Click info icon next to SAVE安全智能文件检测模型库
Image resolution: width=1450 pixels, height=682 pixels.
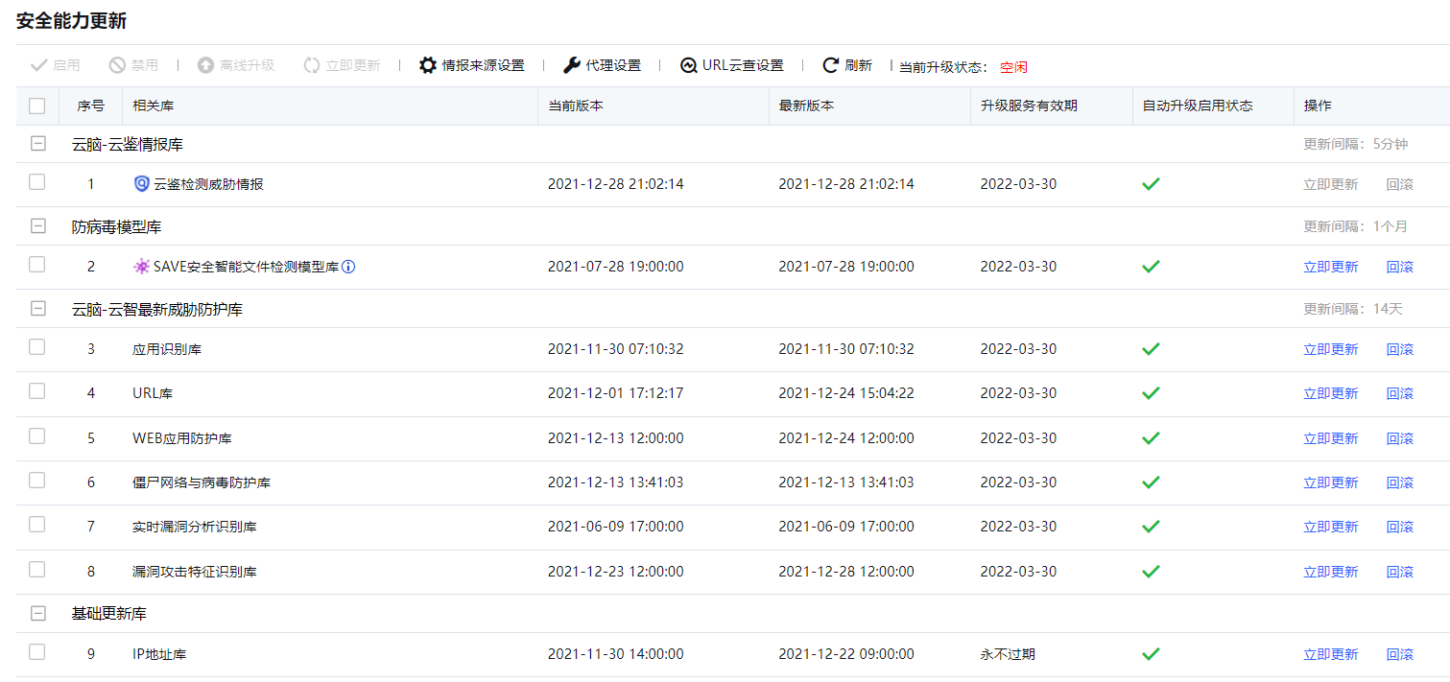click(x=348, y=267)
